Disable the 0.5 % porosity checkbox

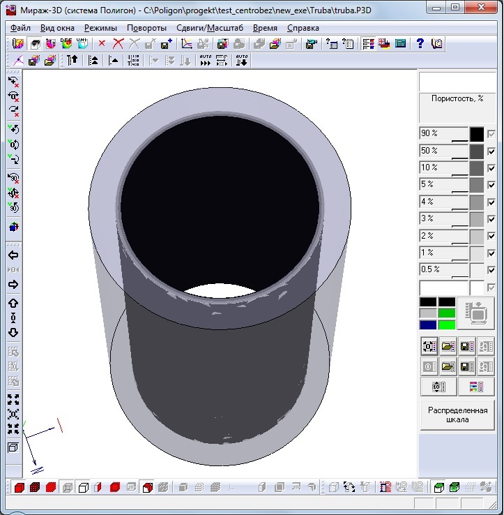491,270
